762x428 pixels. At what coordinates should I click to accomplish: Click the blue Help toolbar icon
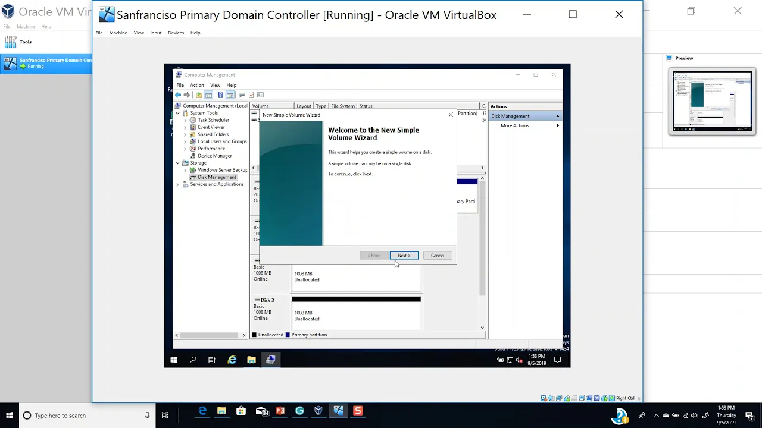(220, 95)
